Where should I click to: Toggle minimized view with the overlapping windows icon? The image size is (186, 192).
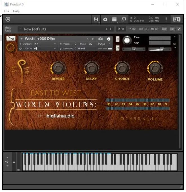pos(124,19)
